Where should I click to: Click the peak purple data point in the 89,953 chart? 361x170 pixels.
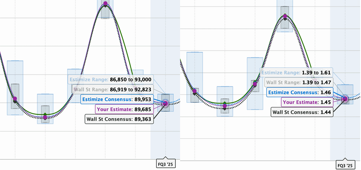105,3
